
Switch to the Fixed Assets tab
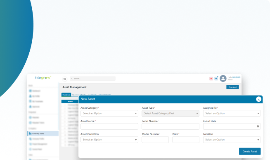(92, 95)
